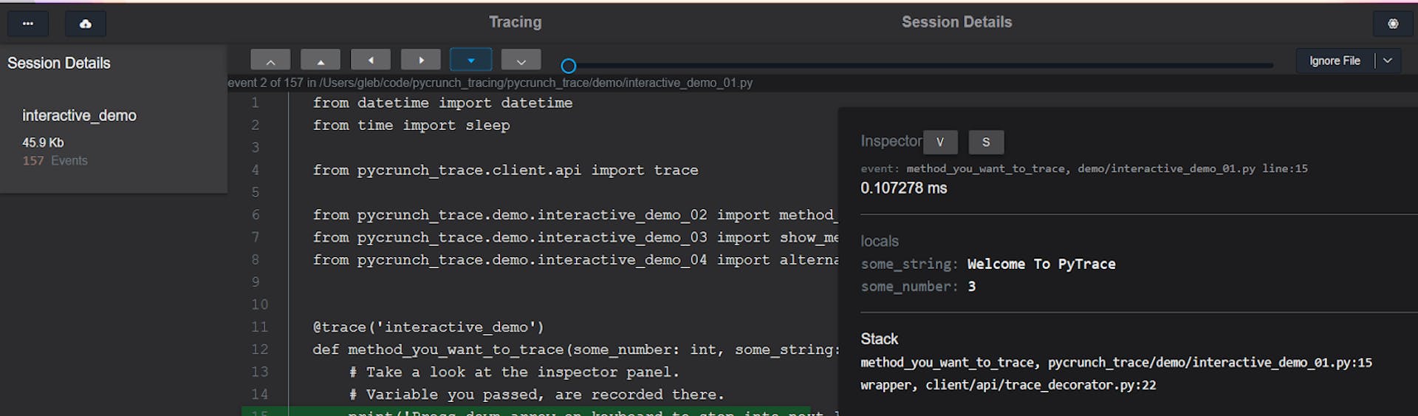The width and height of the screenshot is (1418, 416).
Task: Click the highlighted blue down-triangle step button
Action: [x=470, y=61]
